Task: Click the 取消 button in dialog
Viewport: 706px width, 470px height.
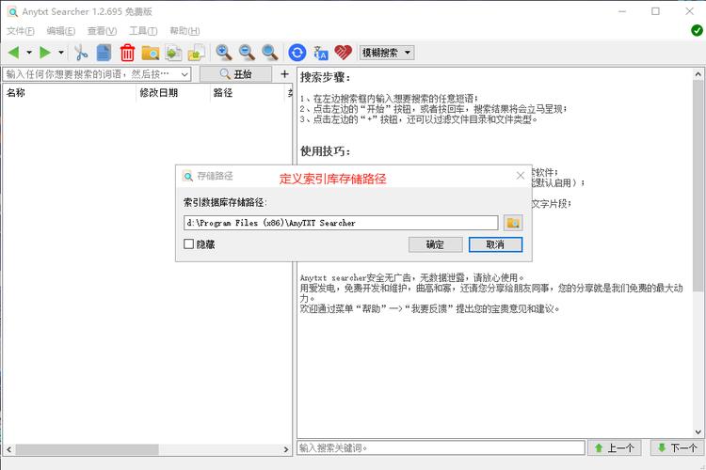Action: pos(495,244)
